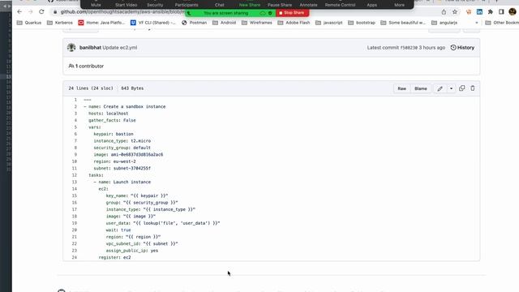The width and height of the screenshot is (519, 292).
Task: Click New Share in Zoom toolbar
Action: tap(250, 4)
